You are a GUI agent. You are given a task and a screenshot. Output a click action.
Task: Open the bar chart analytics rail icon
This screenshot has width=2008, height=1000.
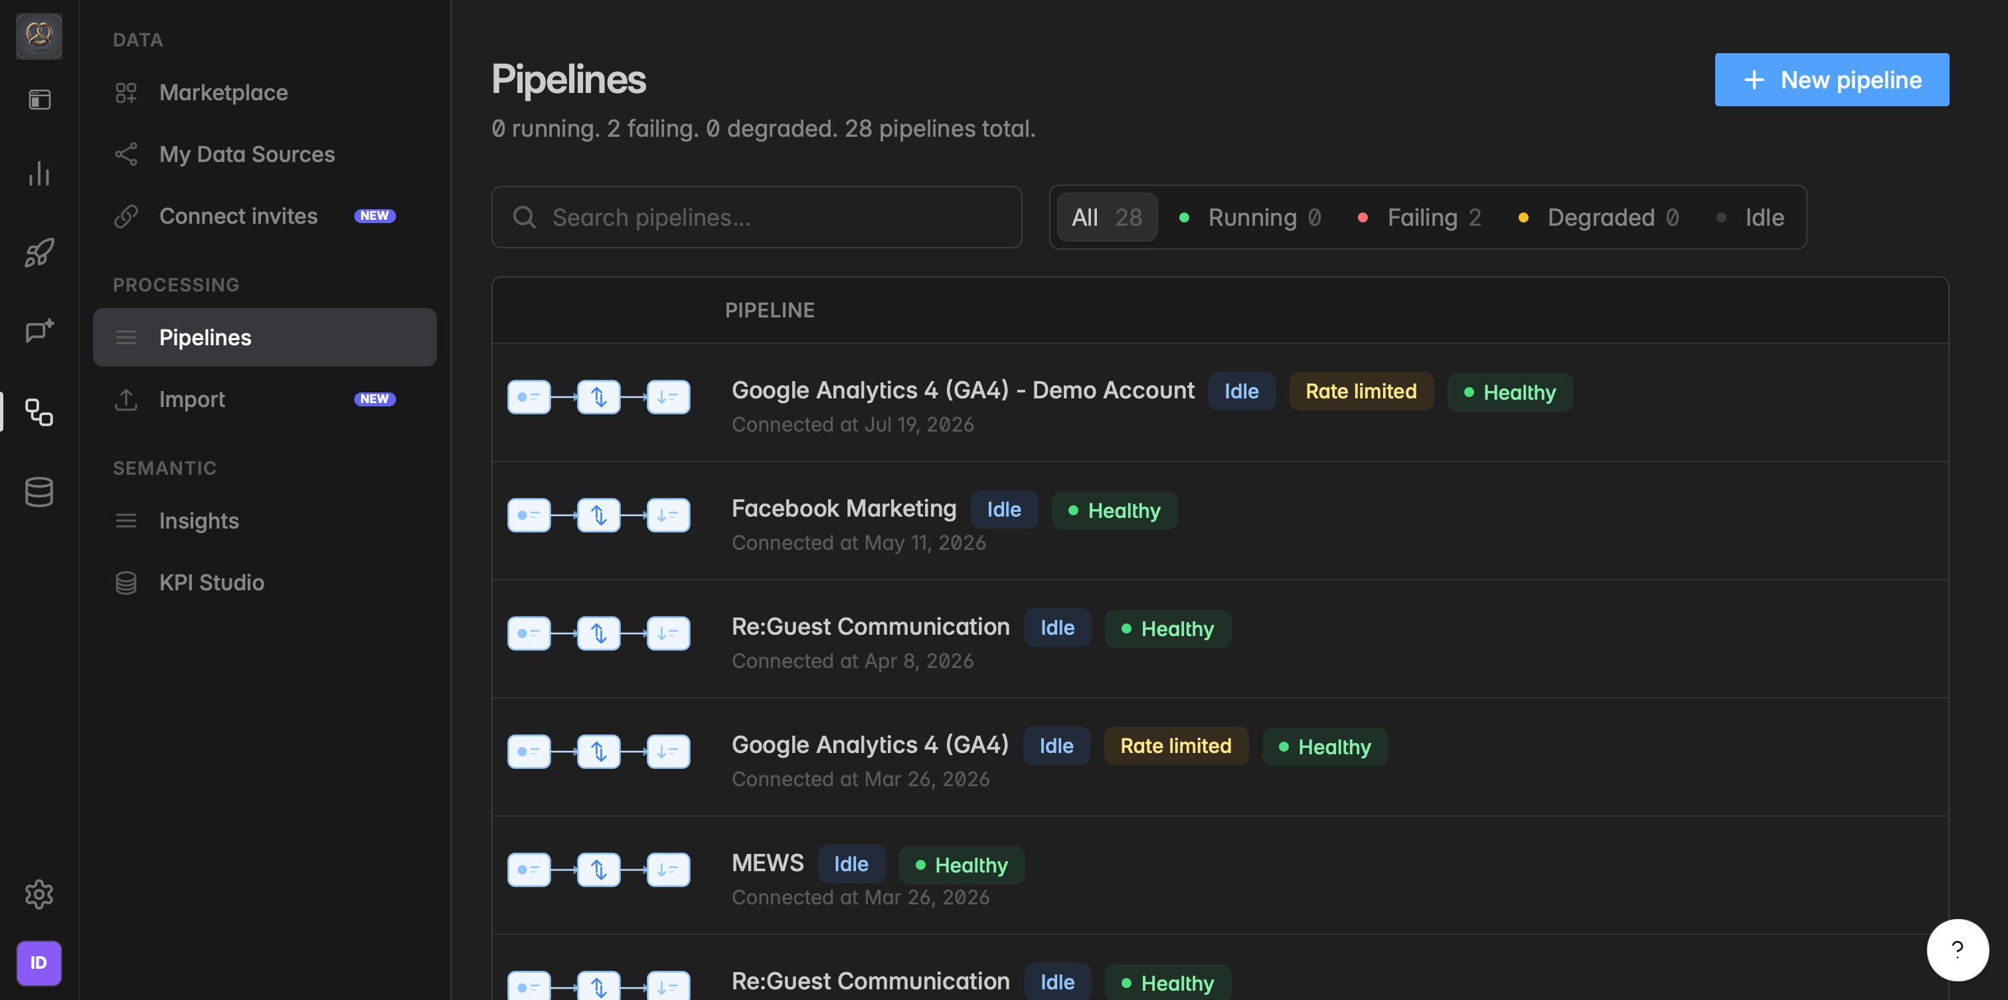click(39, 173)
